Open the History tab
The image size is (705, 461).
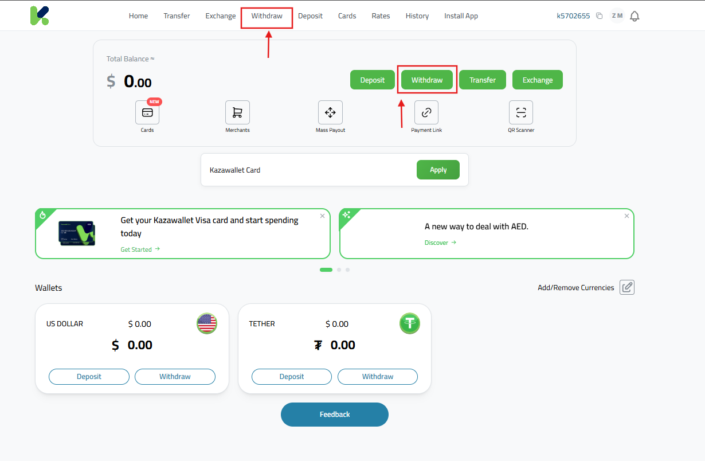[x=417, y=15]
